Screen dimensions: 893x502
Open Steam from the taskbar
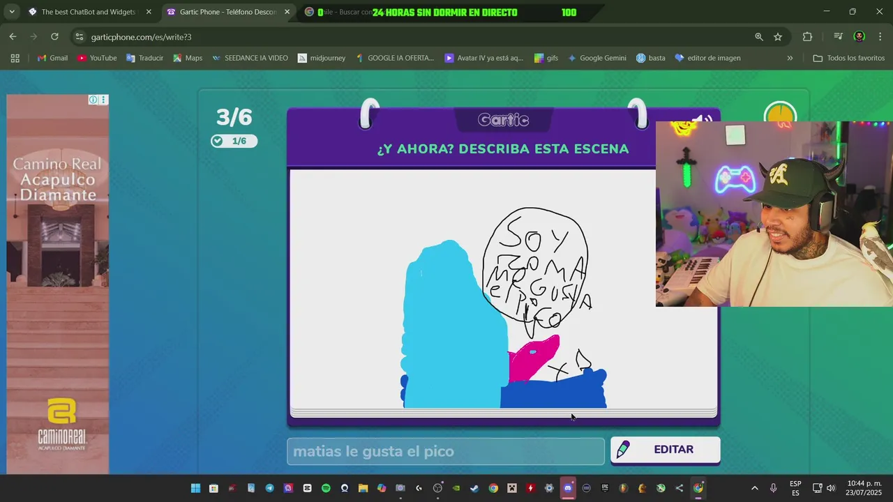pos(474,488)
